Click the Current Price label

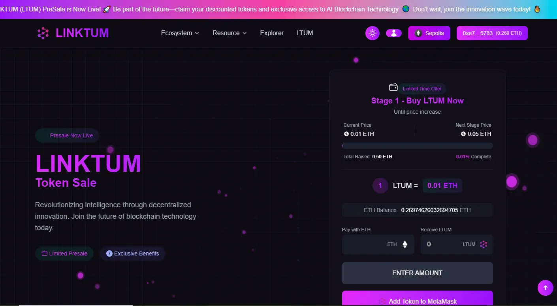[x=358, y=125]
